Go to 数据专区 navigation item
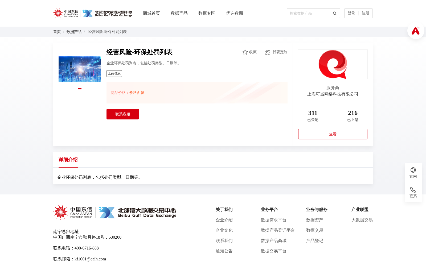The image size is (426, 266). tap(207, 13)
